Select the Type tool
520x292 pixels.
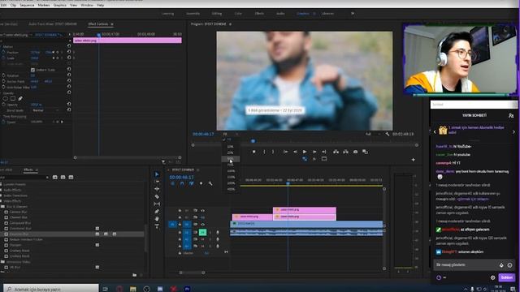tap(157, 226)
